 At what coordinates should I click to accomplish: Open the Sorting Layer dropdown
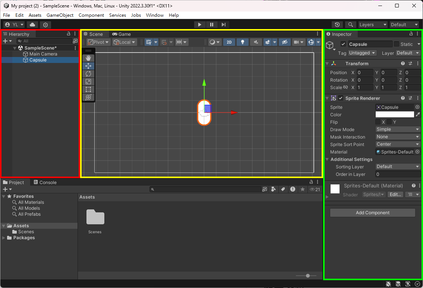coord(398,167)
